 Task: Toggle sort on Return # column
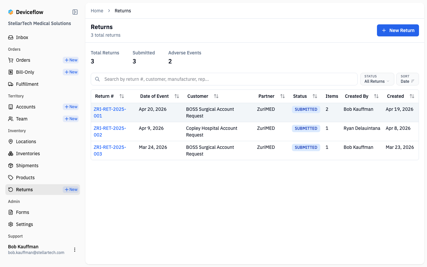click(x=122, y=96)
